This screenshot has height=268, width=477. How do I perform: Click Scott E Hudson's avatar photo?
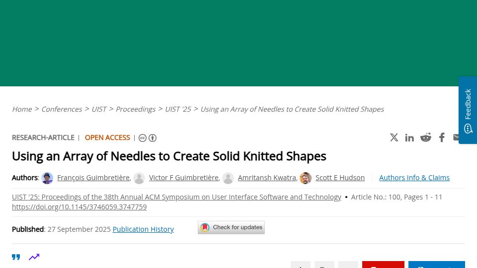point(306,178)
